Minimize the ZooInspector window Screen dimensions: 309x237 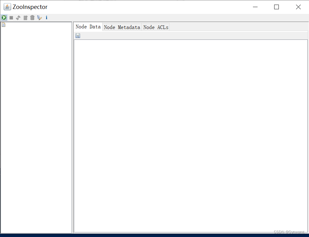coord(255,7)
